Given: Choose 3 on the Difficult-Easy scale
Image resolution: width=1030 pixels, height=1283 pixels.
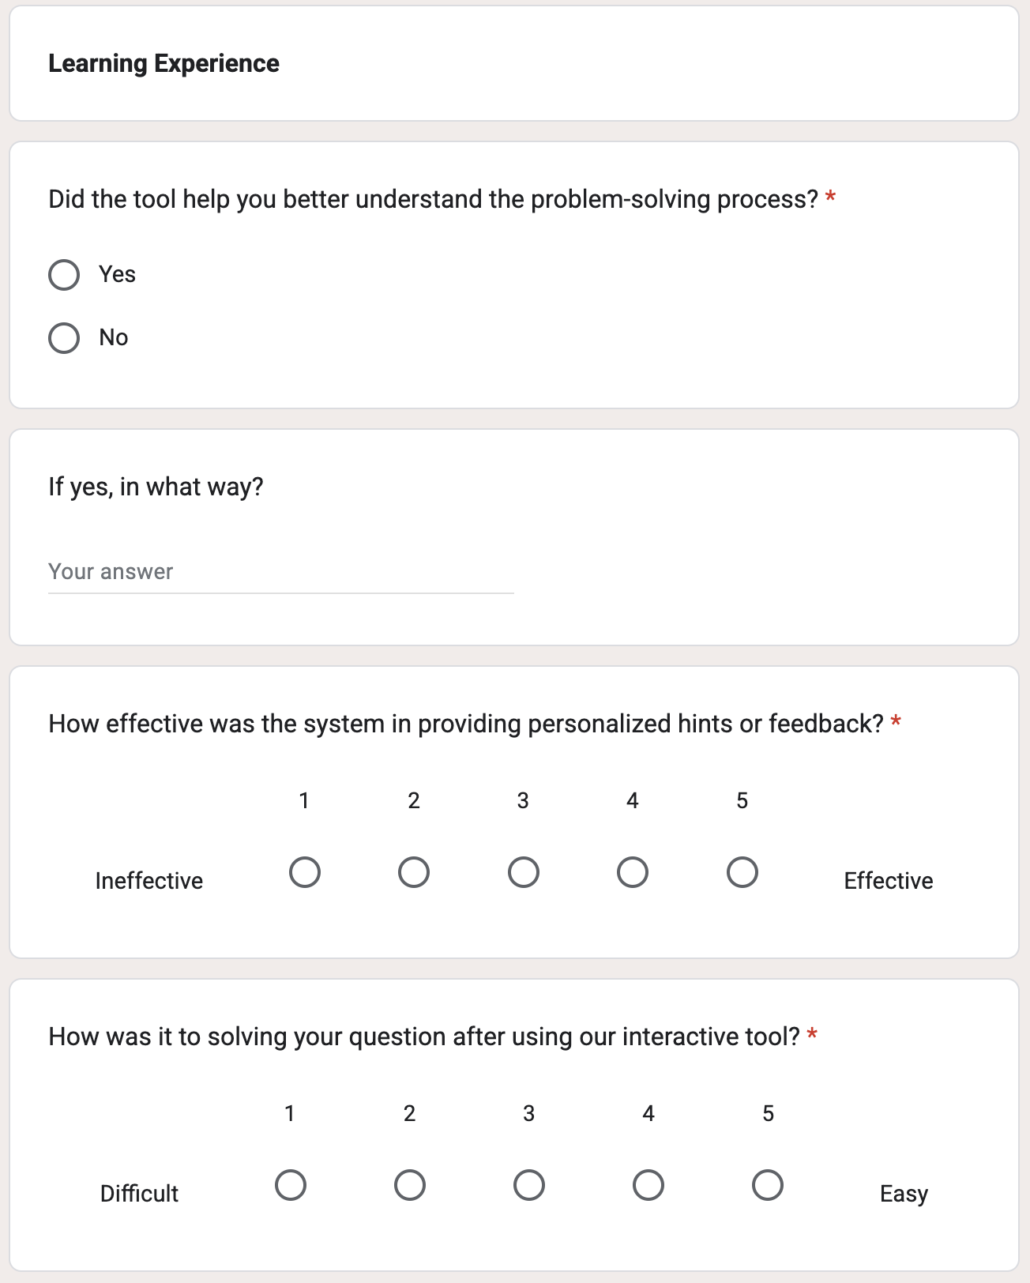Looking at the screenshot, I should point(529,1186).
